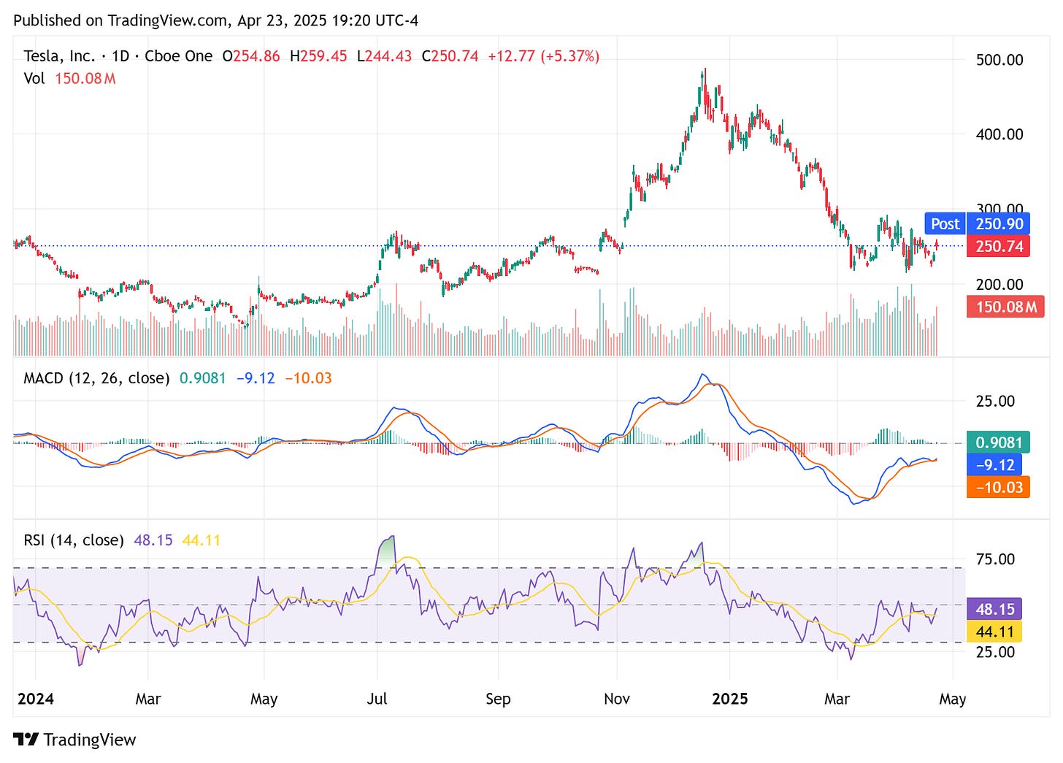Screen dimensions: 1063x763
Task: Click the TradingView logo
Action: click(75, 740)
